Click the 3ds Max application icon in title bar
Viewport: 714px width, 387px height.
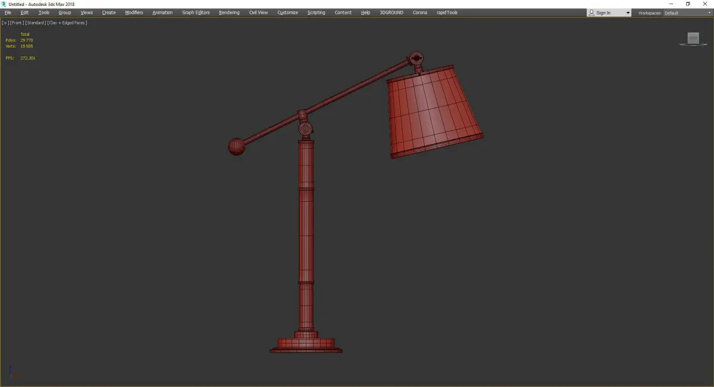pos(4,4)
